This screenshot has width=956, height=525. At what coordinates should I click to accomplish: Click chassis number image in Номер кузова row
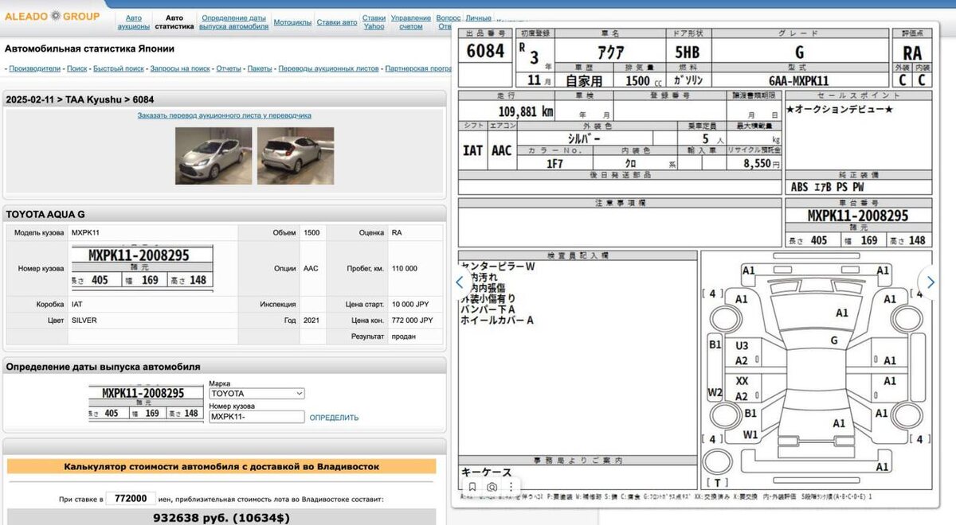coord(142,268)
